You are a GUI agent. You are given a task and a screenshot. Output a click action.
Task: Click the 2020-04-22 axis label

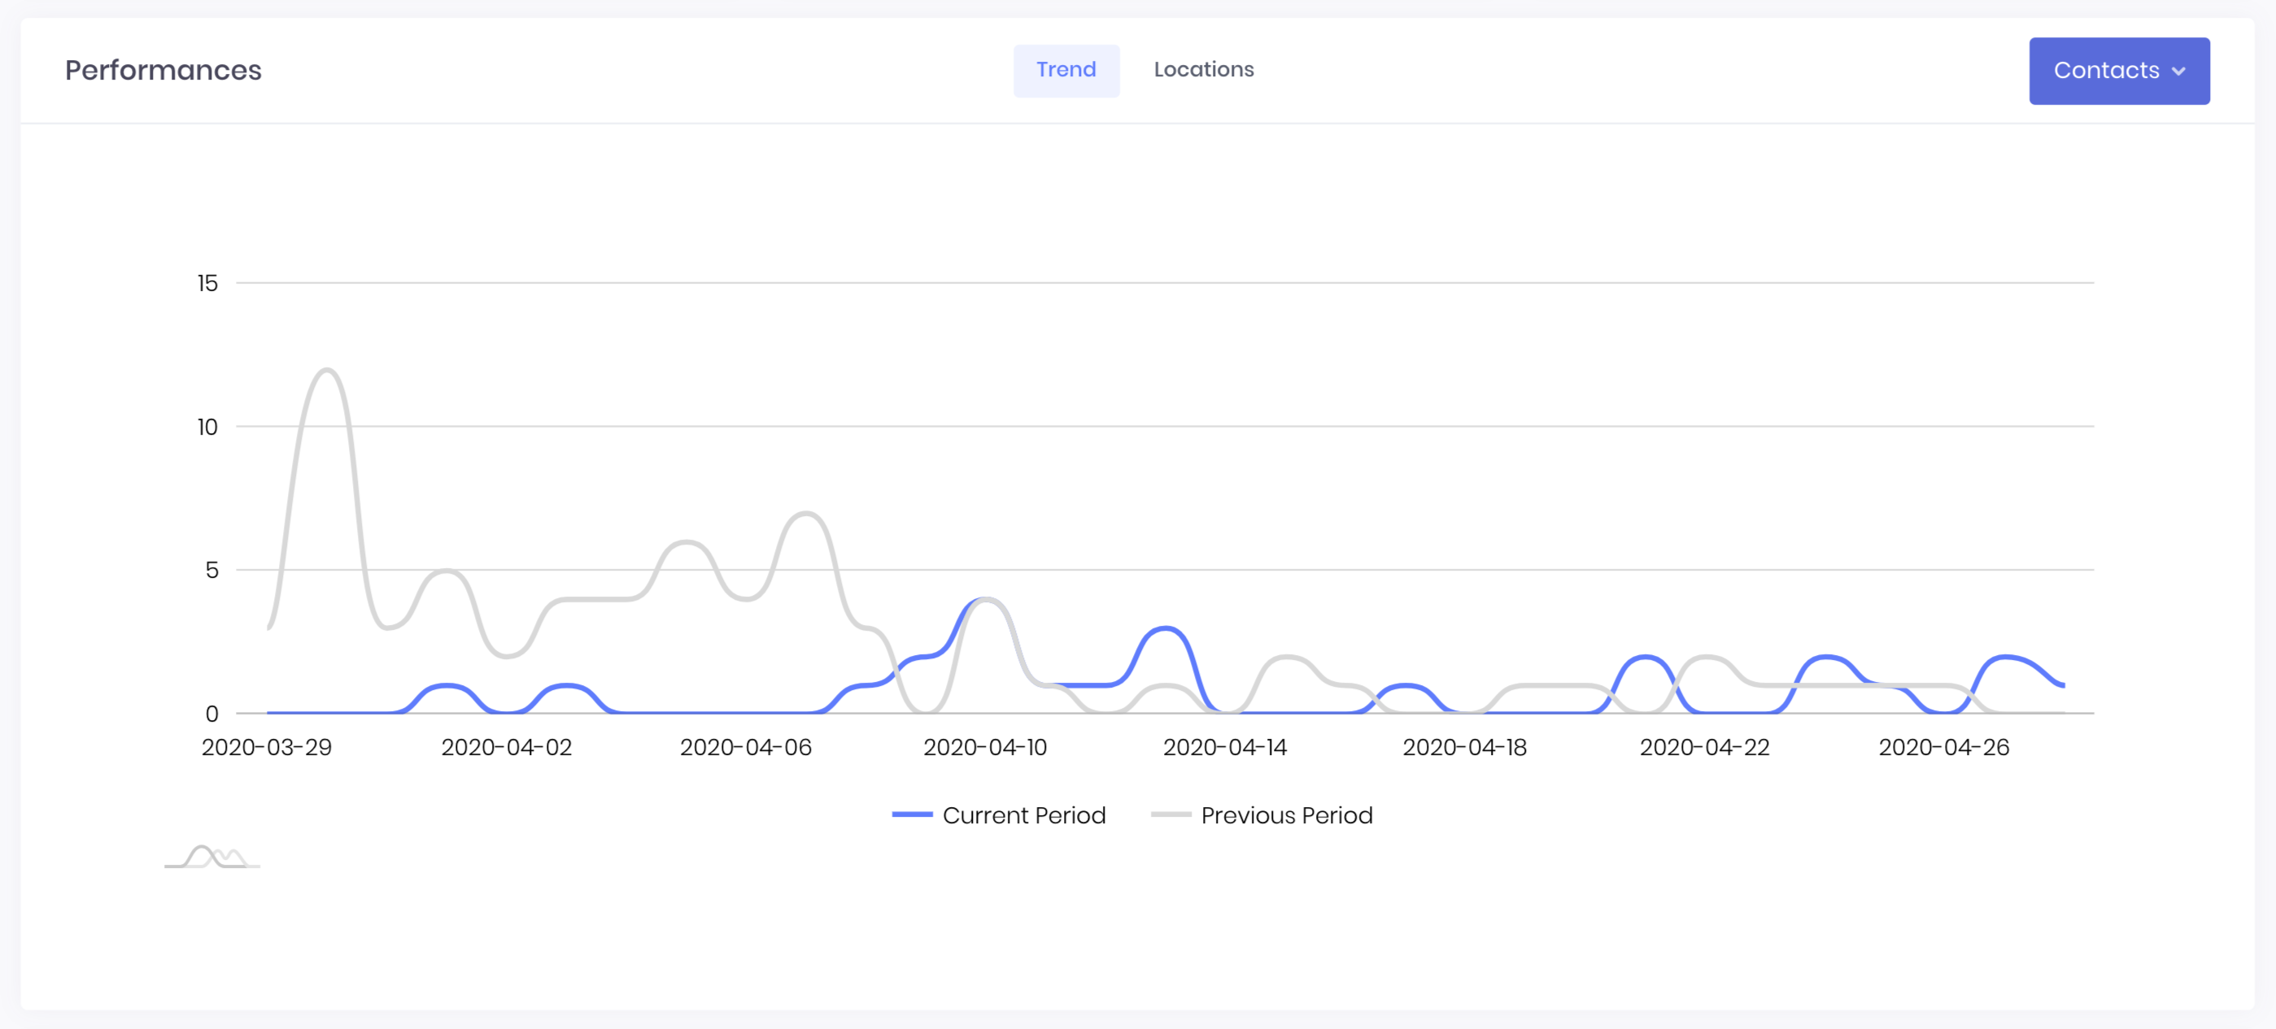pyautogui.click(x=1704, y=747)
